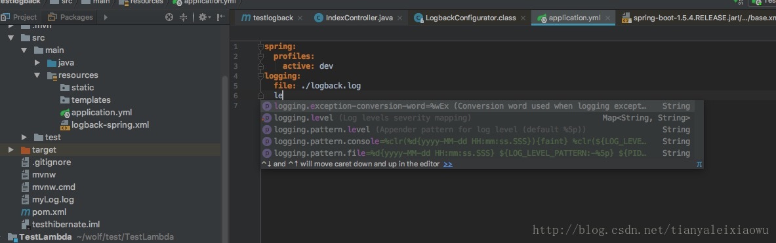The width and height of the screenshot is (776, 243).
Task: Click the fold end marker beside active: dev
Action: 260,66
